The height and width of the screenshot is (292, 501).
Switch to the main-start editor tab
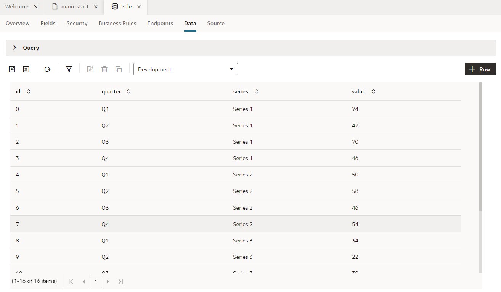[75, 7]
